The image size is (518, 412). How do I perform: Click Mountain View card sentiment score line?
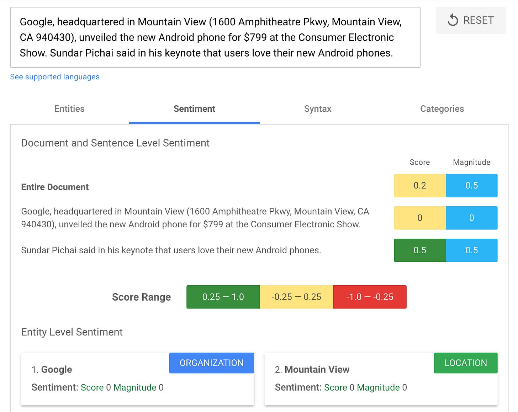click(341, 387)
